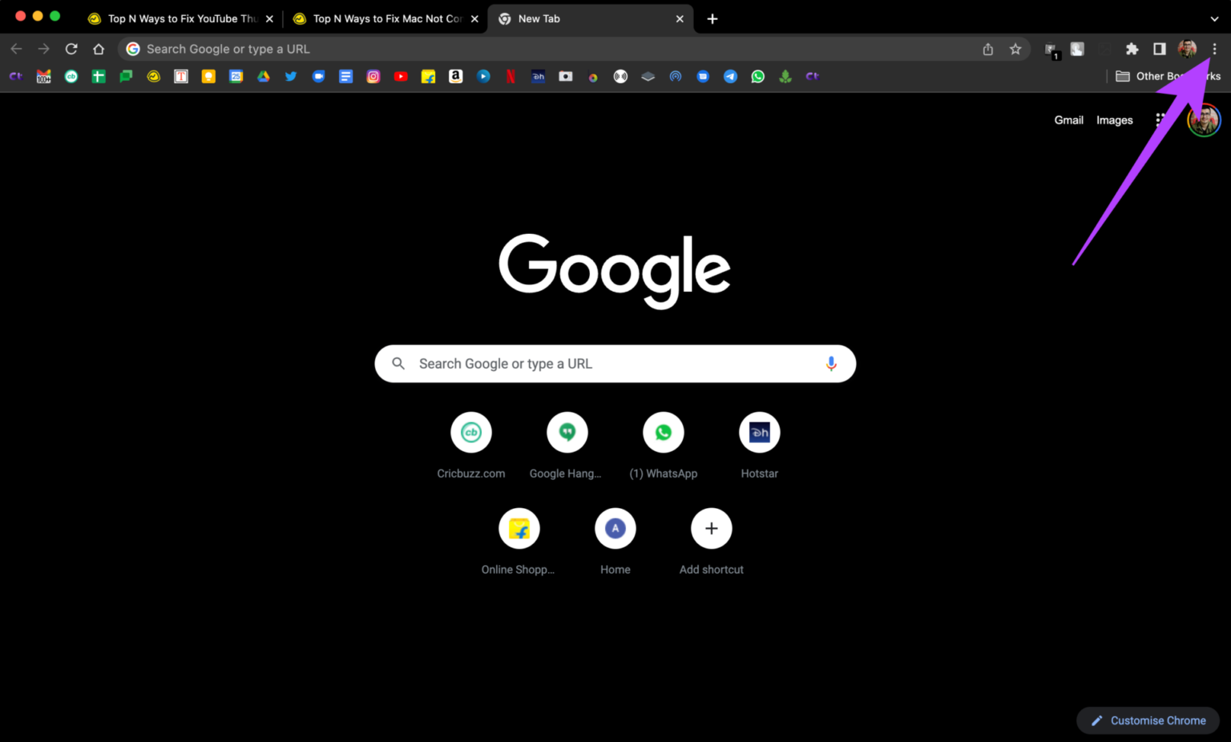Open the Amazon bookmark icon
This screenshot has width=1231, height=742.
click(455, 76)
